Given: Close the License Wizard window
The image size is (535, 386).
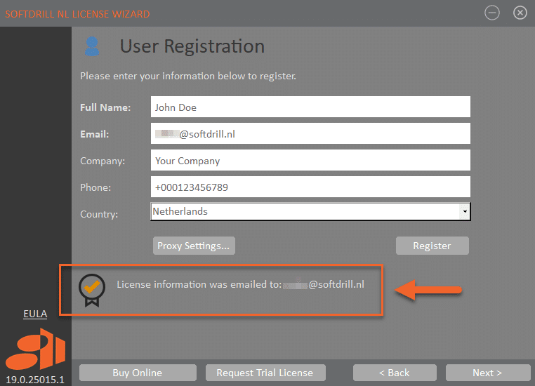Looking at the screenshot, I should pyautogui.click(x=520, y=13).
